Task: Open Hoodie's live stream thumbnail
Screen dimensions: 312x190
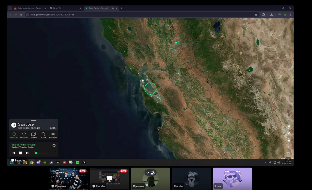Action: click(109, 179)
